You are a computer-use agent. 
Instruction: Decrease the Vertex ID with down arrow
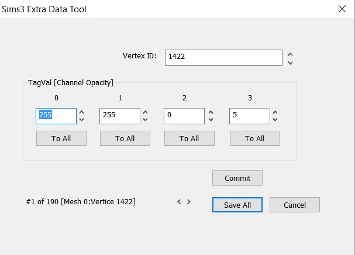tap(290, 62)
